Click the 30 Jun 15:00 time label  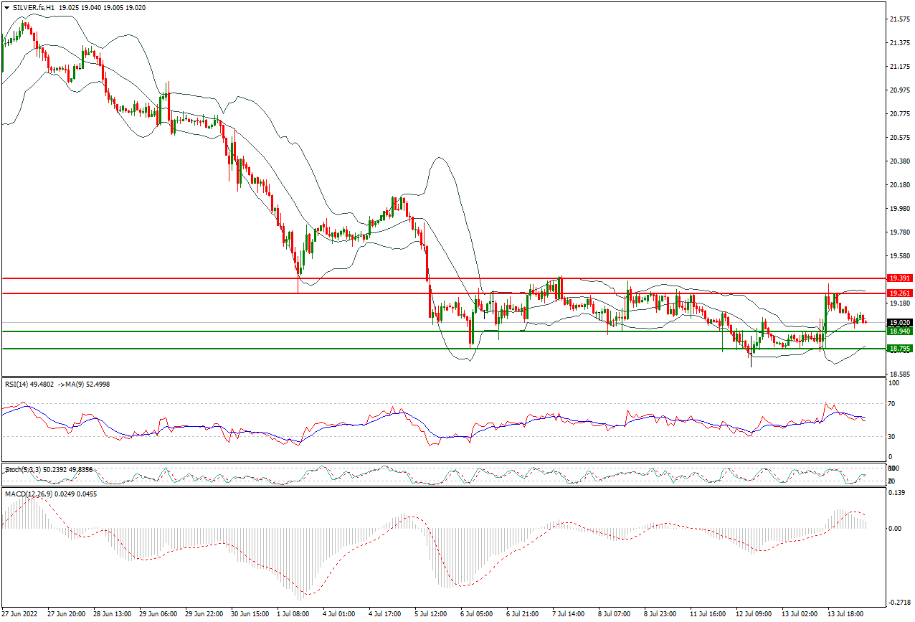(x=251, y=614)
